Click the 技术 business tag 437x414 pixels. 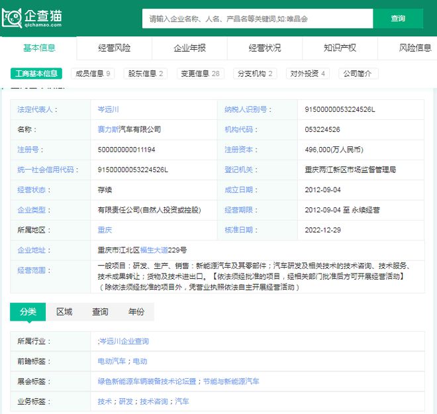click(105, 401)
